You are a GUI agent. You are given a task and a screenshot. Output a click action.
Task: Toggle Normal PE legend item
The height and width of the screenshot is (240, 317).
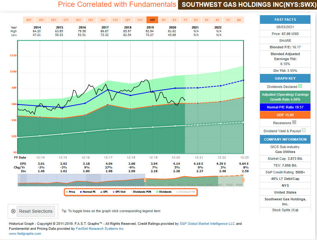pos(88,192)
